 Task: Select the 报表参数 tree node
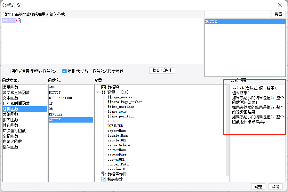pos(115,179)
